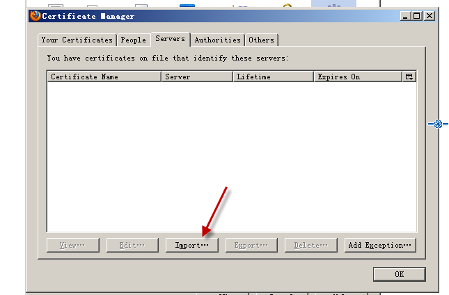
Task: Sort by Expires On column header
Action: tap(359, 77)
